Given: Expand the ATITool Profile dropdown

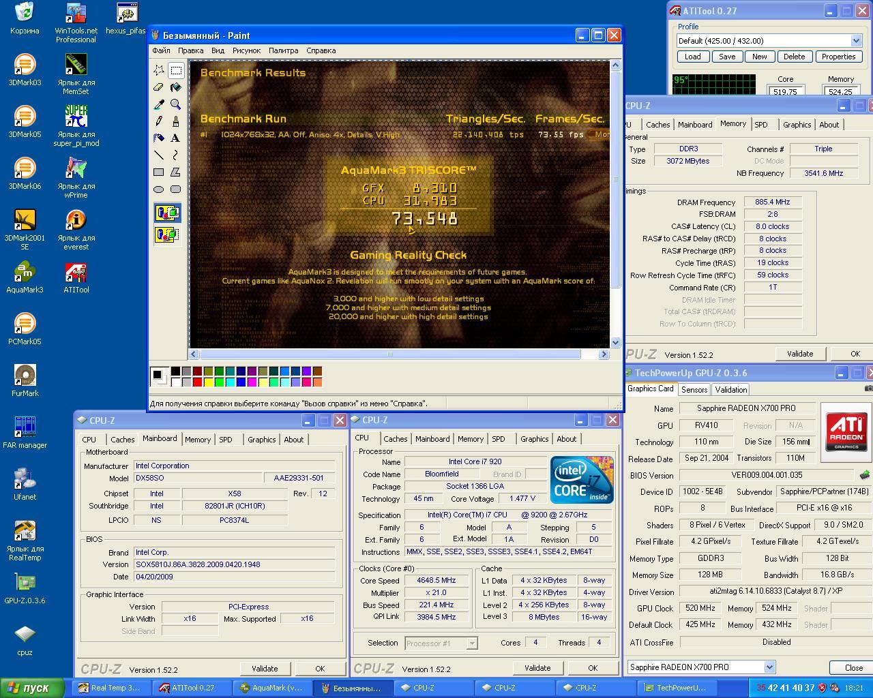Looking at the screenshot, I should 856,41.
